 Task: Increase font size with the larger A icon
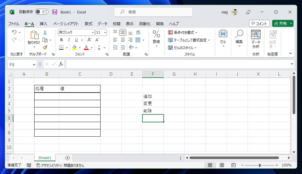click(x=89, y=40)
